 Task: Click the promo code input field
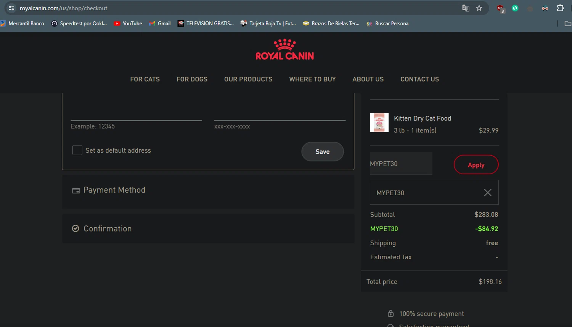[x=401, y=164]
